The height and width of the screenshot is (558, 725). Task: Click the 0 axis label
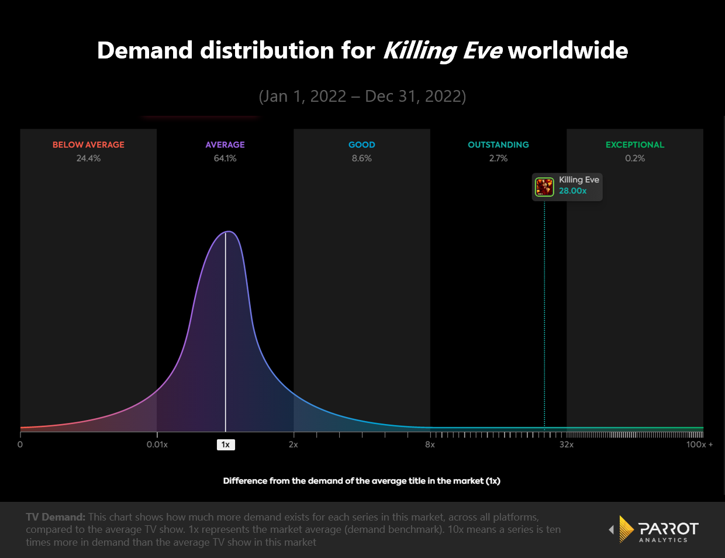[x=20, y=445]
